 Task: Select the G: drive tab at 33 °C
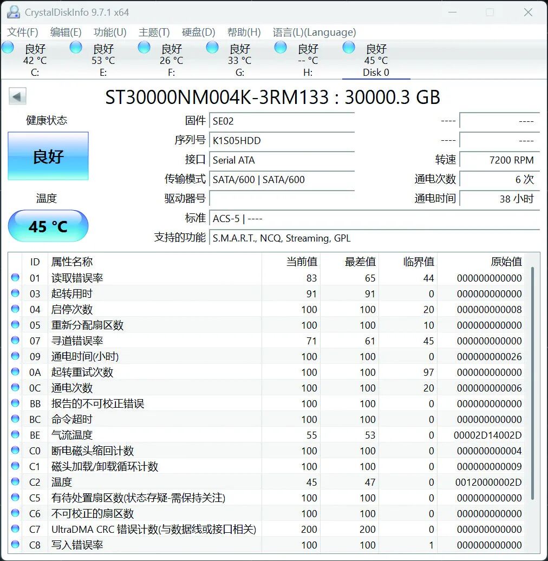[240, 60]
